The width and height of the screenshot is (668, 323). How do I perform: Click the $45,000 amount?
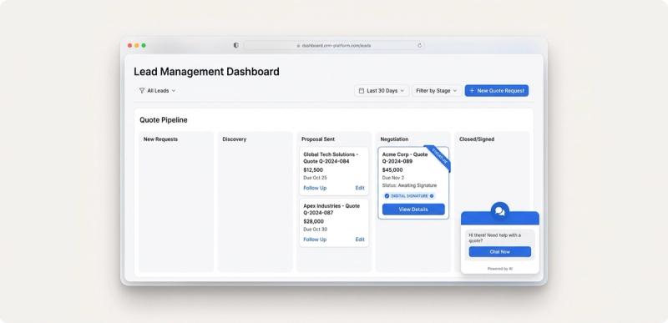click(x=392, y=169)
